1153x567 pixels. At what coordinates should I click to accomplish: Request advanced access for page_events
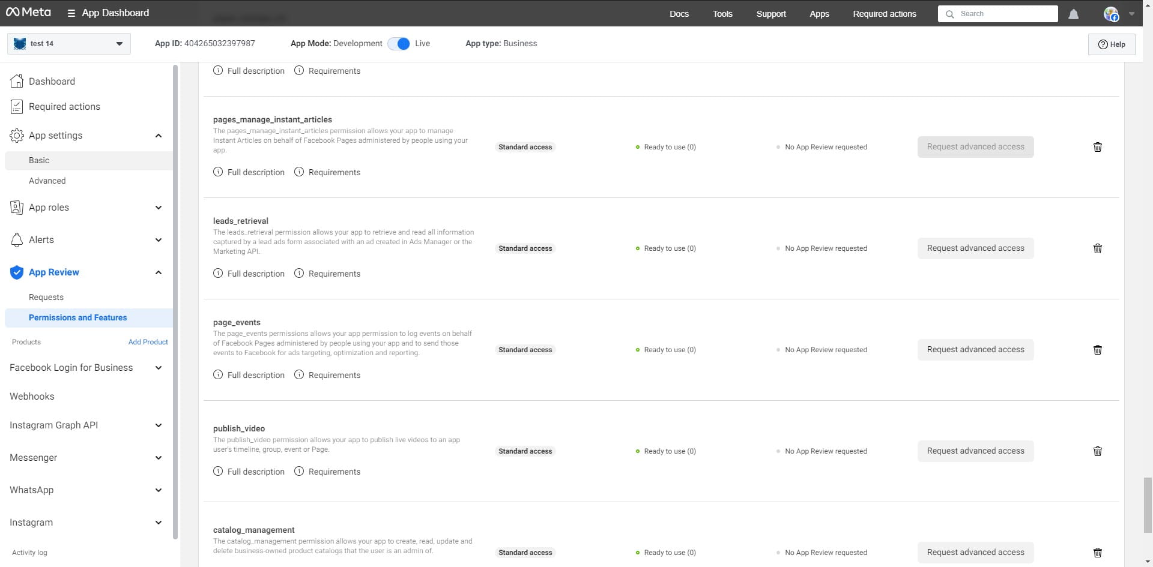coord(975,350)
